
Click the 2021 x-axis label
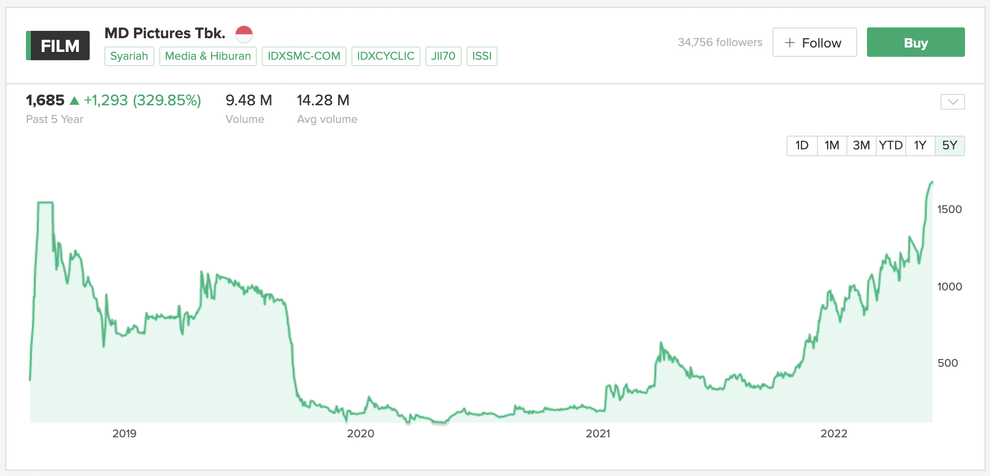pyautogui.click(x=598, y=433)
